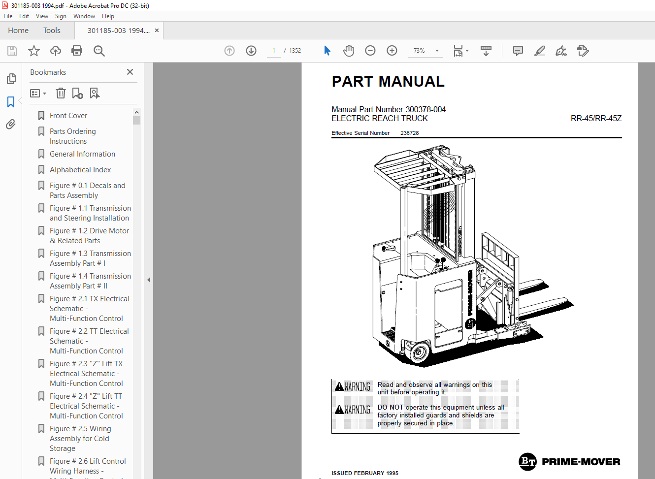The image size is (655, 479).
Task: Switch to the Tools tab
Action: tap(52, 31)
